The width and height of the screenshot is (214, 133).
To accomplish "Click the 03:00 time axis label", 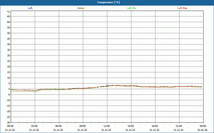I will (x=34, y=126).
